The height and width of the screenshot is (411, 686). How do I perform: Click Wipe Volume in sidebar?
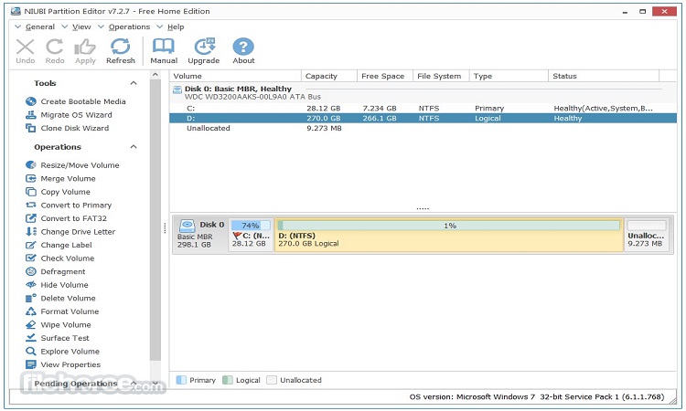(x=66, y=325)
